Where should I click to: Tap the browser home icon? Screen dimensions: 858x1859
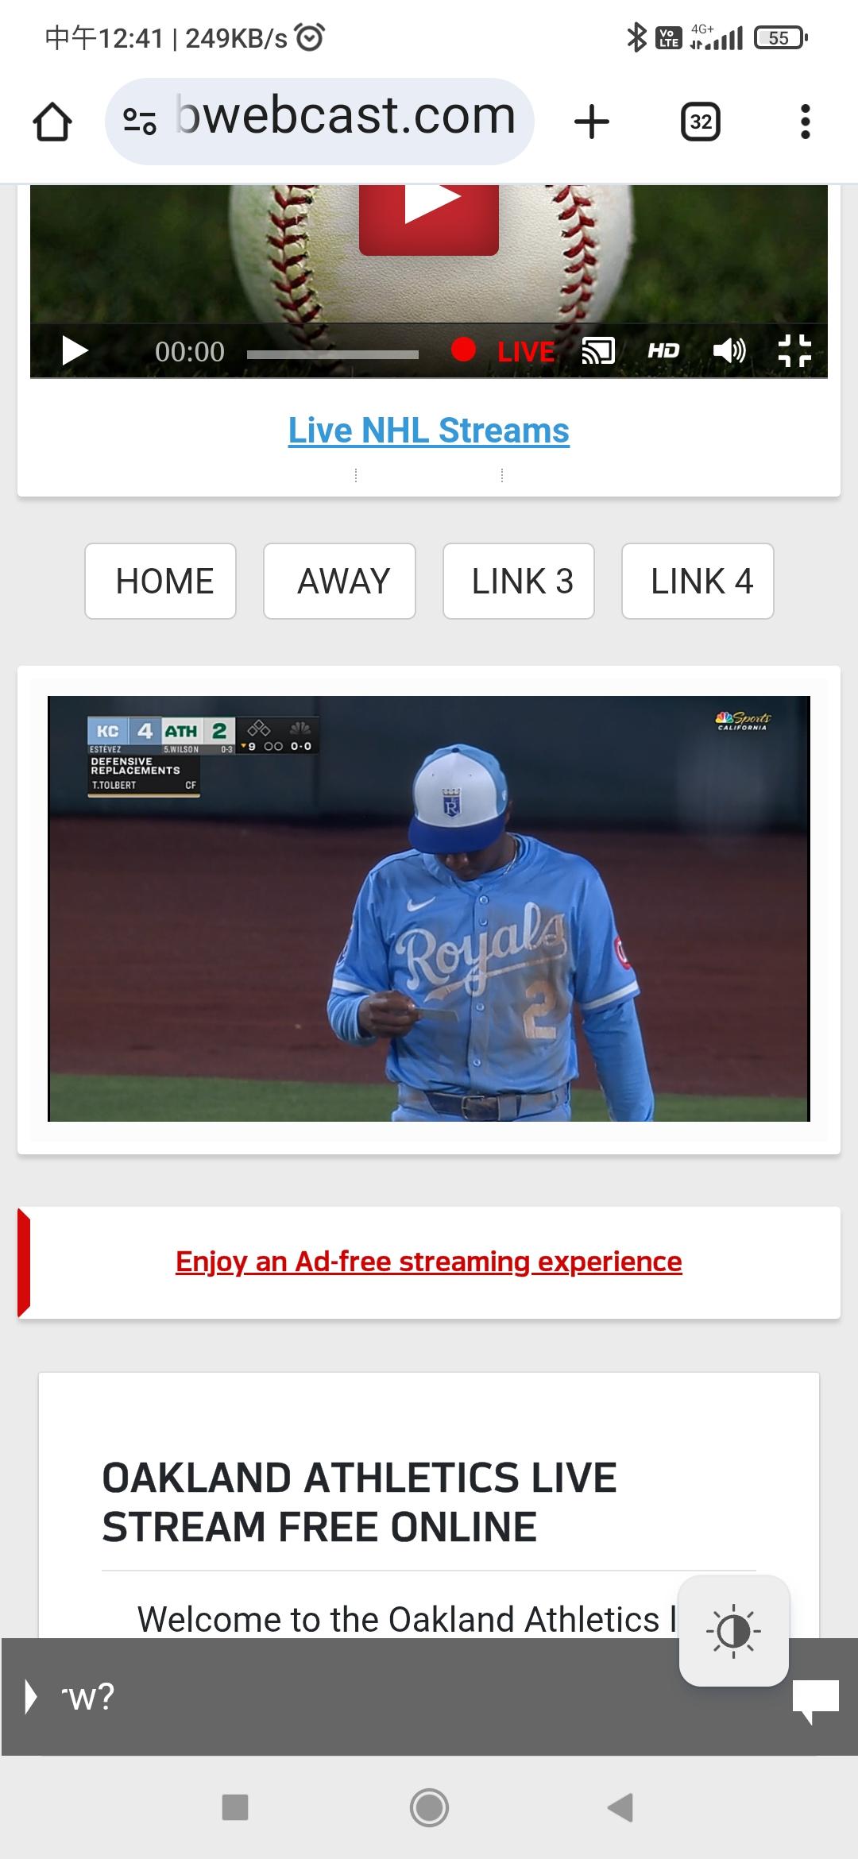[52, 122]
